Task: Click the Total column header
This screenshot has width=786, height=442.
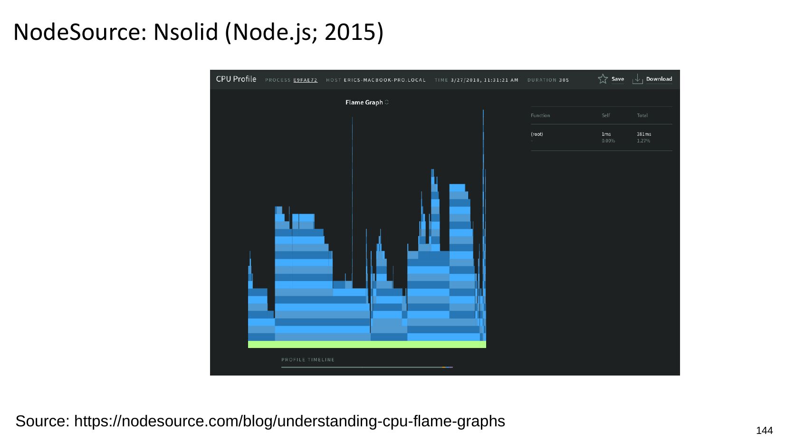Action: point(642,115)
